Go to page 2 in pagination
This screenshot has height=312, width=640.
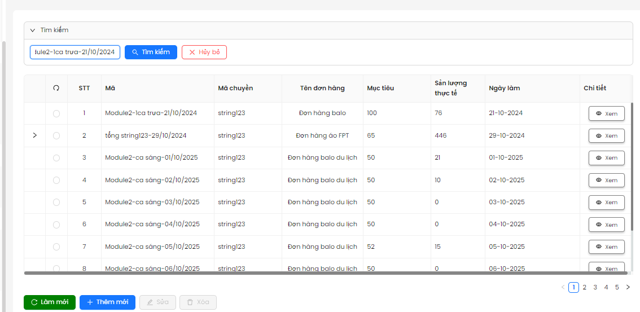pos(584,287)
